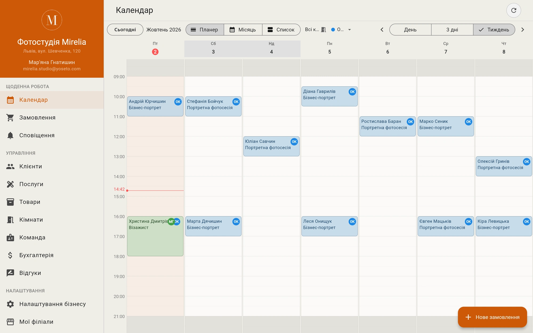Open Мої філіали storefront section

tap(52, 322)
